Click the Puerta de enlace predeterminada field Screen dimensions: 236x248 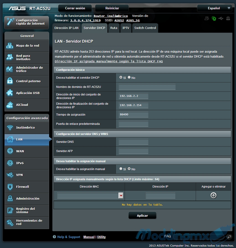[134, 124]
